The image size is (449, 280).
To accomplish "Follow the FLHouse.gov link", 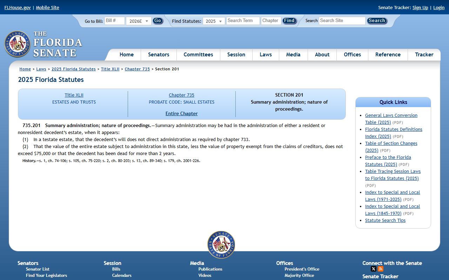I will coord(18,7).
